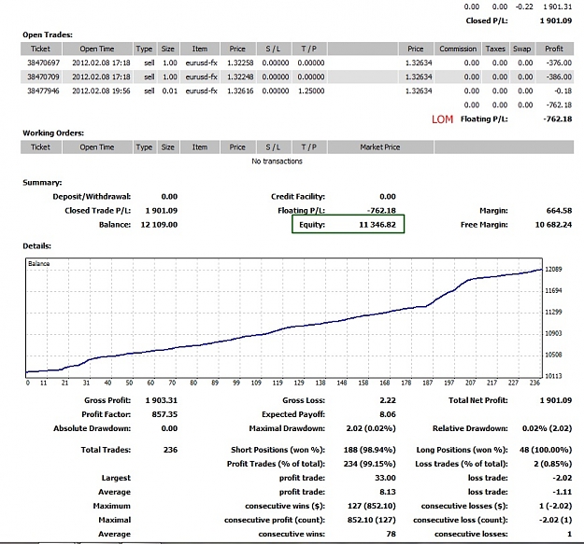This screenshot has width=584, height=544.
Task: Click ticket number 38477946 in Open Trades
Action: 43,91
